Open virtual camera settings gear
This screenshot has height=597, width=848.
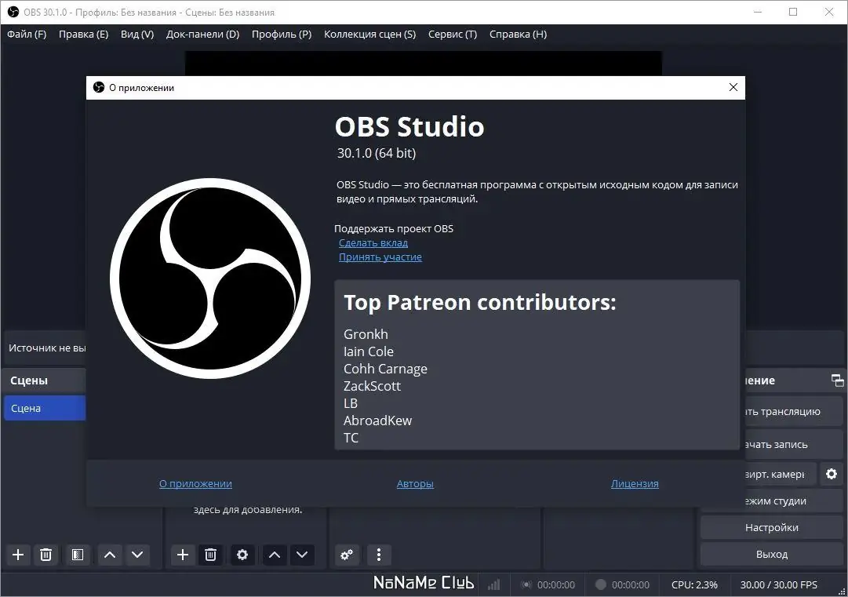point(832,475)
